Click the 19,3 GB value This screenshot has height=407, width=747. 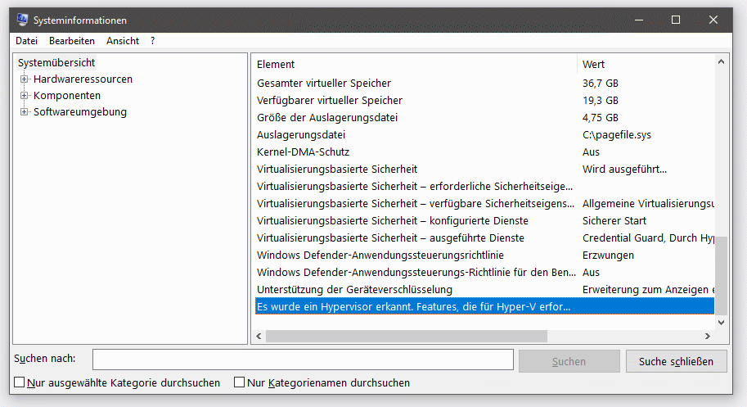pos(601,101)
